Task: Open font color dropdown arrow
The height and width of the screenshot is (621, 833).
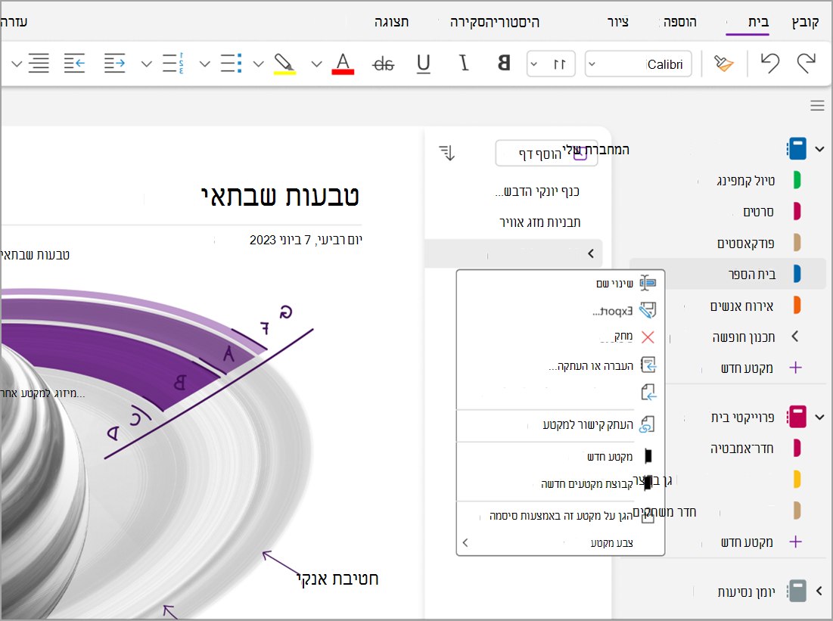Action: (x=316, y=64)
